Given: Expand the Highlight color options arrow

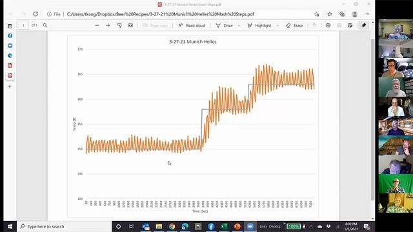Looking at the screenshot, I should 277,26.
